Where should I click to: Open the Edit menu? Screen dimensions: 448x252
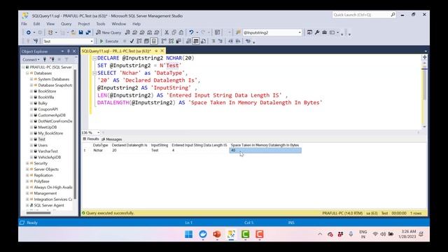pos(36,24)
